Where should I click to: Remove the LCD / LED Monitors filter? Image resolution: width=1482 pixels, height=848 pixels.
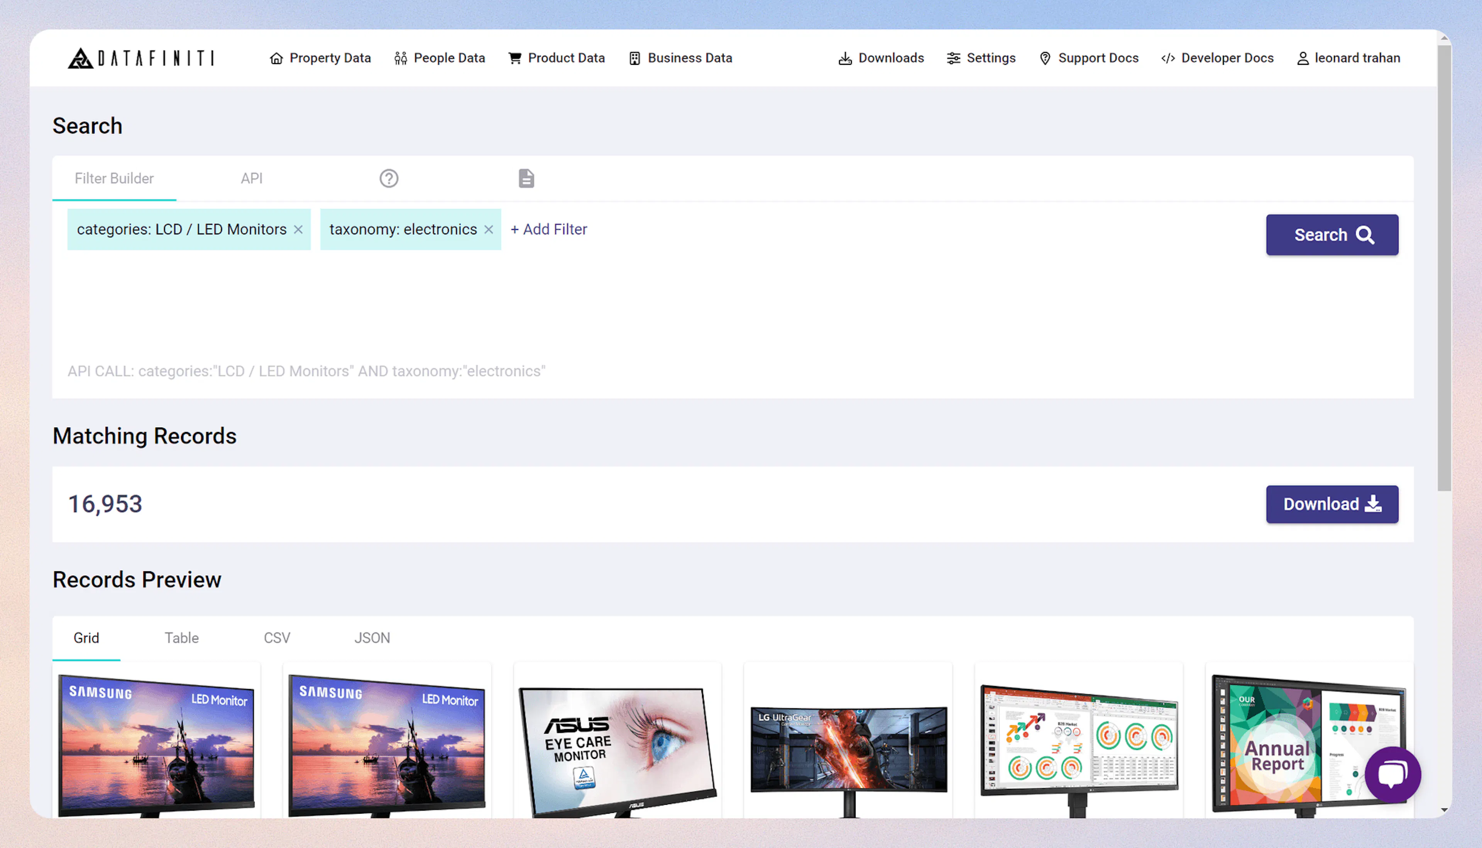click(x=298, y=230)
